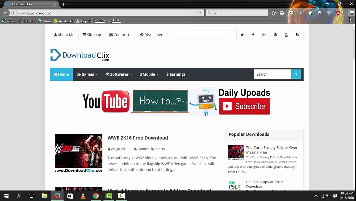Focus the site Search... field

pos(273,74)
